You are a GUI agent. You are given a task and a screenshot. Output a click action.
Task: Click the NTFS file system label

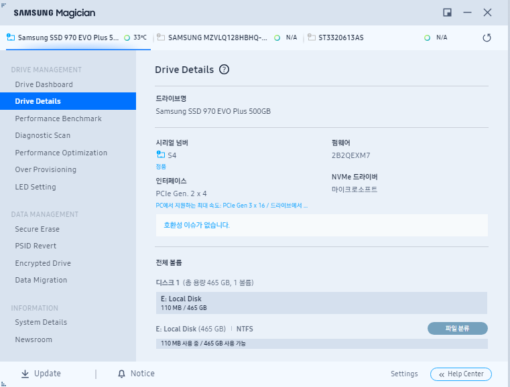[x=245, y=329]
